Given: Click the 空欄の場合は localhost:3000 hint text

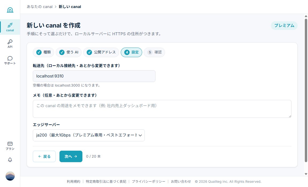Looking at the screenshot, I should point(67,85).
